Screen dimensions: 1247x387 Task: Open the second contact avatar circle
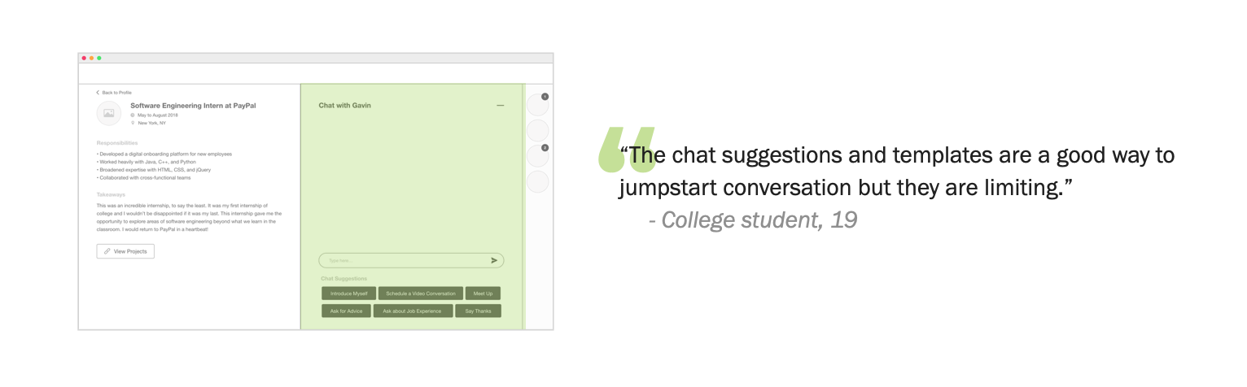538,130
